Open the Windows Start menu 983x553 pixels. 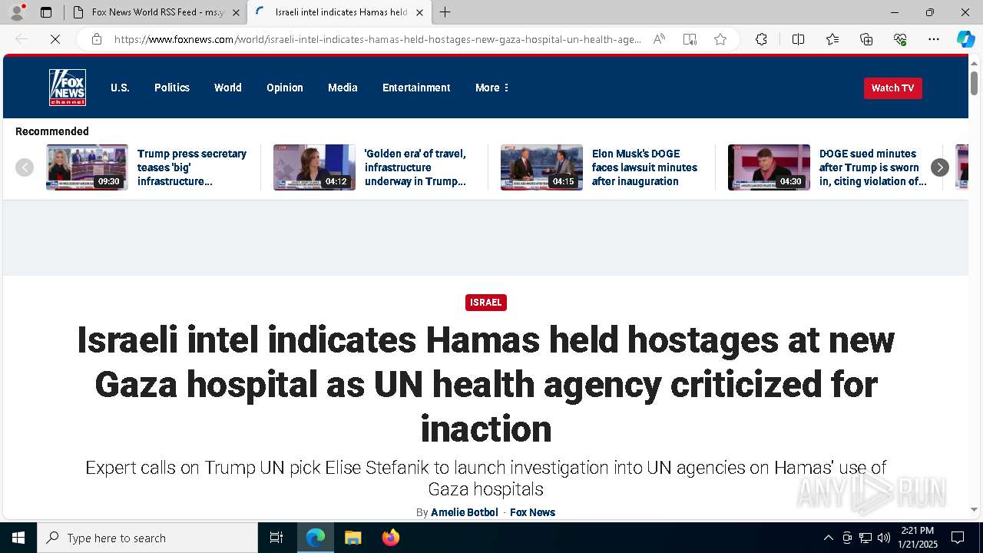pyautogui.click(x=18, y=538)
